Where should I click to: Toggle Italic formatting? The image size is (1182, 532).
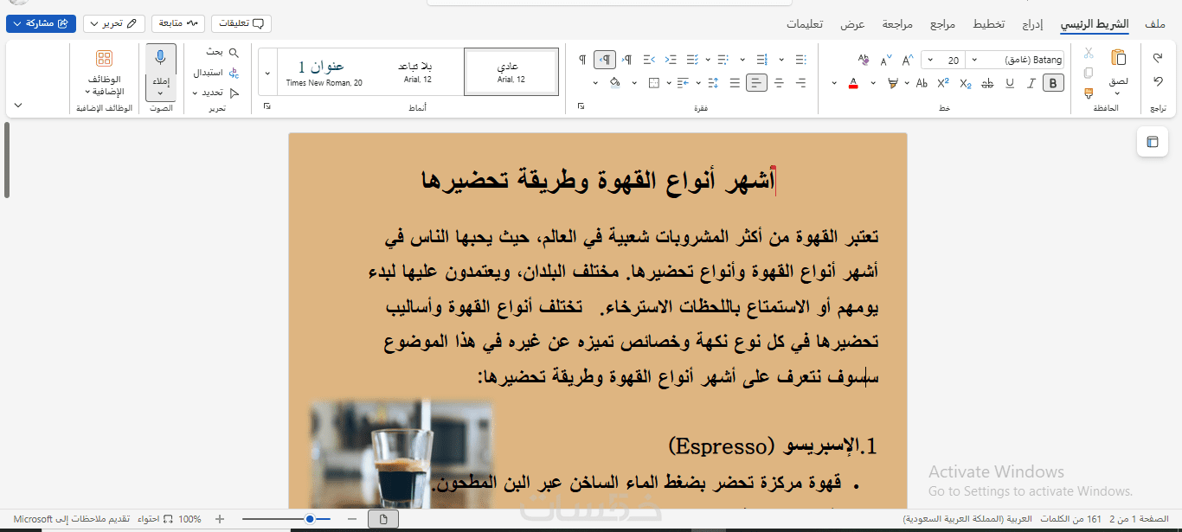tap(1031, 83)
